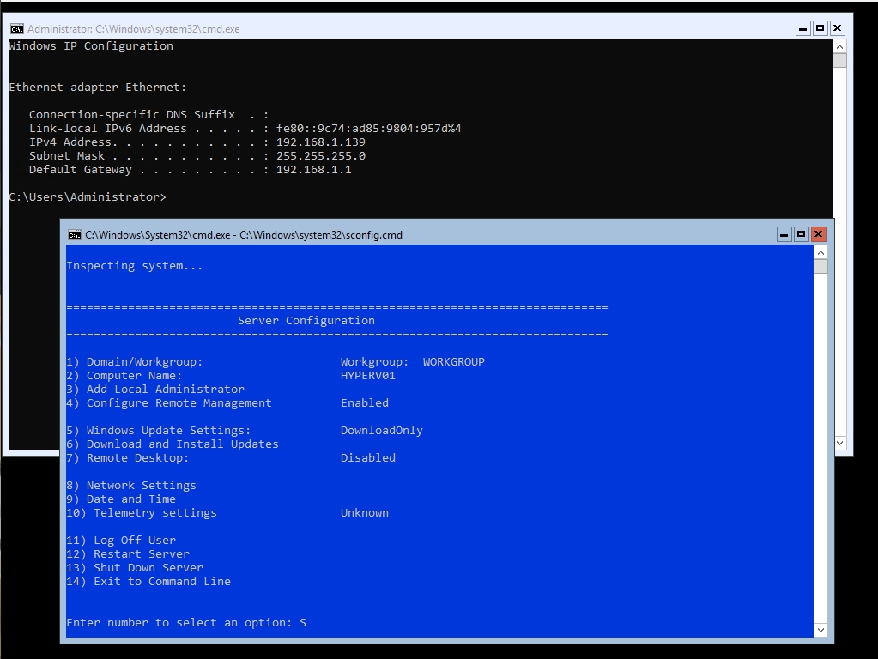878x659 pixels.
Task: Click scroll up arrow in Administrator cmd window
Action: [839, 46]
